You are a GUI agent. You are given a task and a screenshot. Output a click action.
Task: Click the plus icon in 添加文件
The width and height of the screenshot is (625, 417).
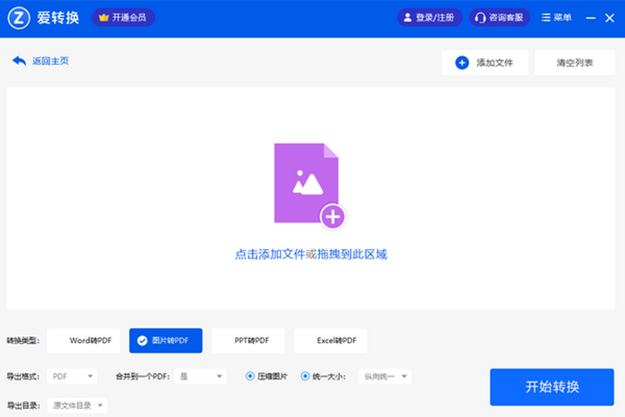[462, 63]
